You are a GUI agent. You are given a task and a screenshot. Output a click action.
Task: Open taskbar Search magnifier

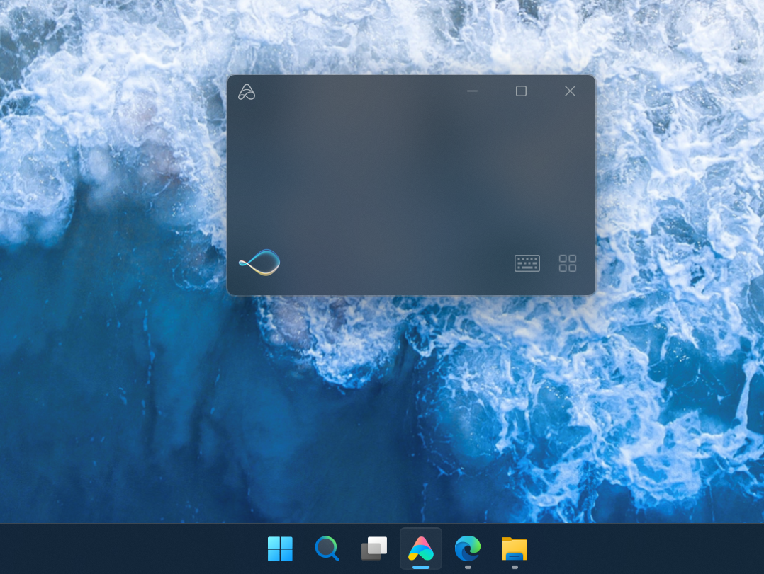[327, 549]
